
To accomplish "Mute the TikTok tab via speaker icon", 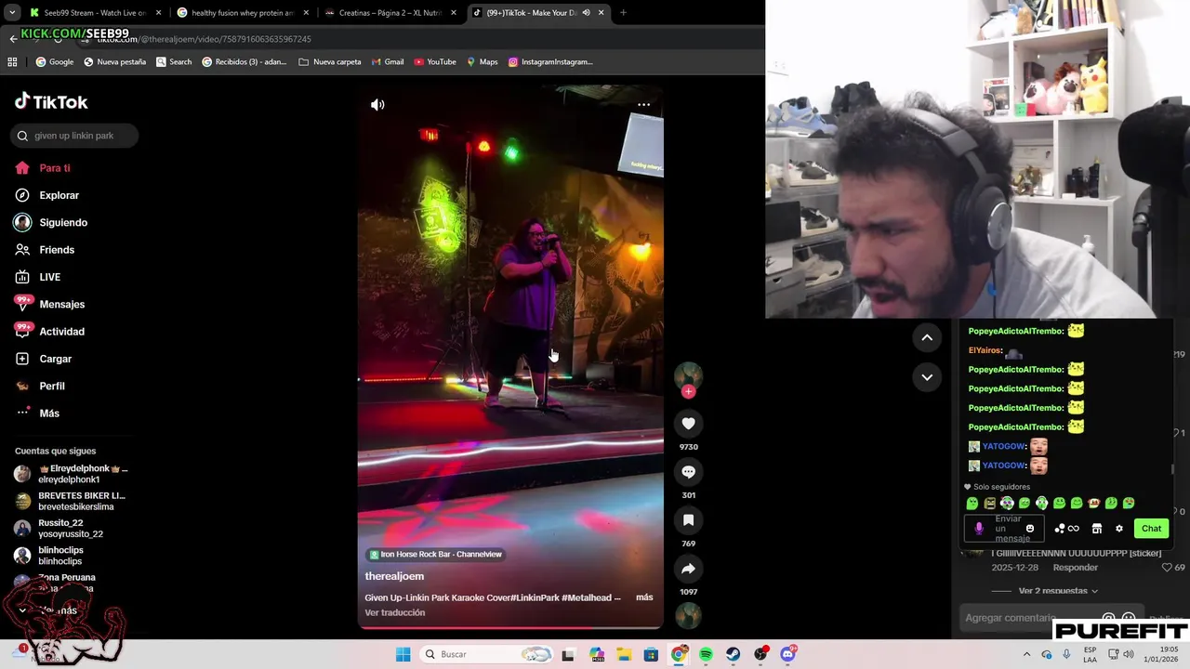I will (587, 13).
